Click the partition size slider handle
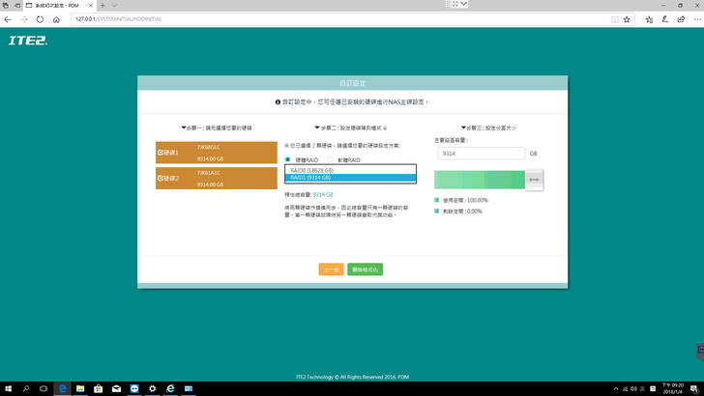This screenshot has width=704, height=396. tap(534, 179)
